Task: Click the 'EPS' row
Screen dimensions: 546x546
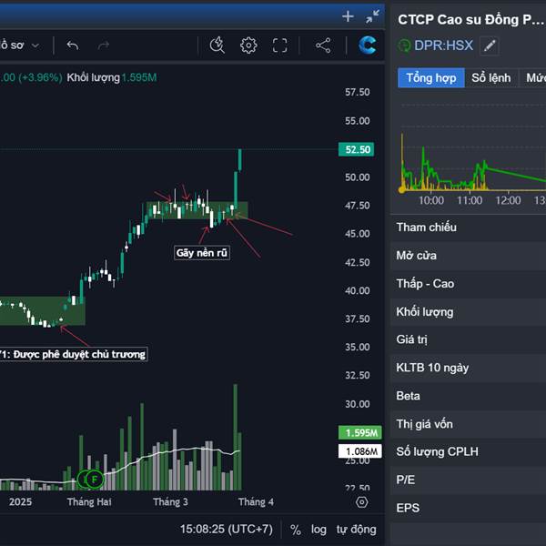Action: point(469,508)
